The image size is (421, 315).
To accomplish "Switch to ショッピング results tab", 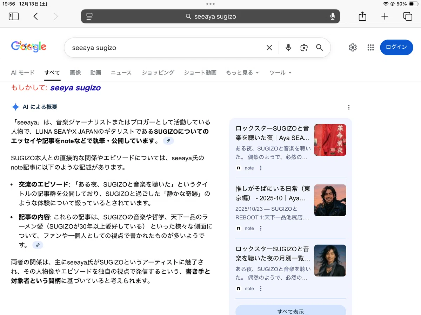I will click(158, 72).
